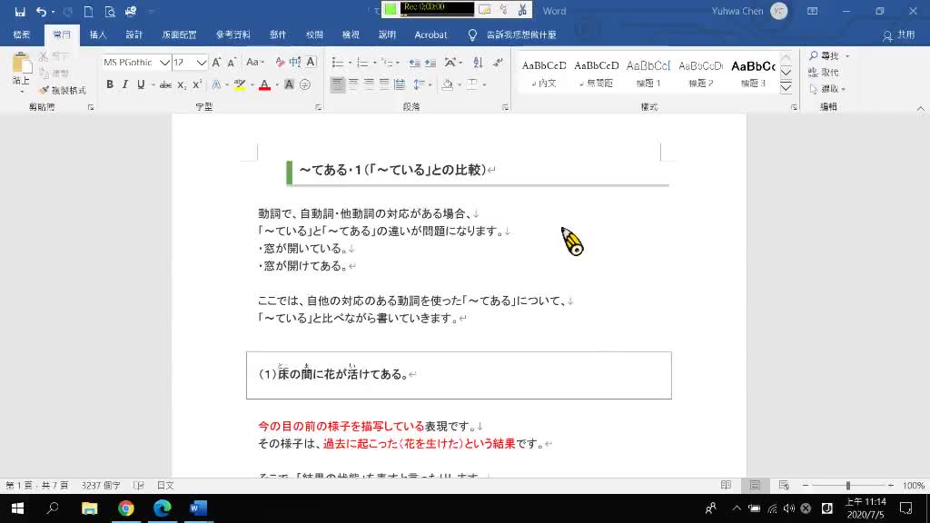Click the zoom slider handle
The width and height of the screenshot is (930, 523).
click(847, 486)
